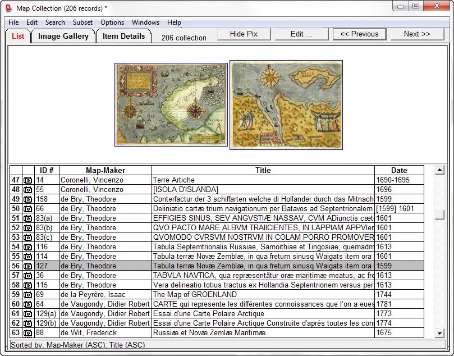The width and height of the screenshot is (454, 356).
Task: Click the left antique map thumbnail
Action: [171, 104]
